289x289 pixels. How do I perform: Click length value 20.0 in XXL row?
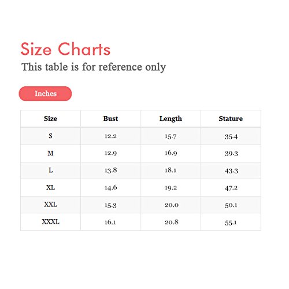click(172, 205)
